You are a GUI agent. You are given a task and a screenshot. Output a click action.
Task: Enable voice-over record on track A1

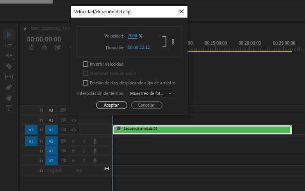(95, 141)
